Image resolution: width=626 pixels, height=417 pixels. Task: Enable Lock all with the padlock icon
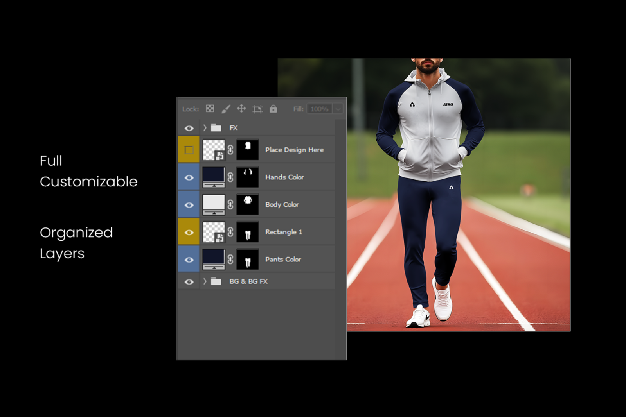[273, 109]
